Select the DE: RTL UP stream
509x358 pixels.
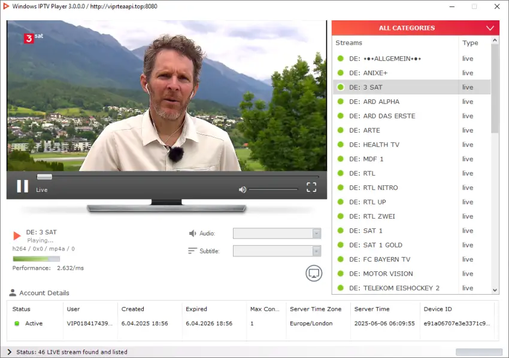tap(411, 202)
